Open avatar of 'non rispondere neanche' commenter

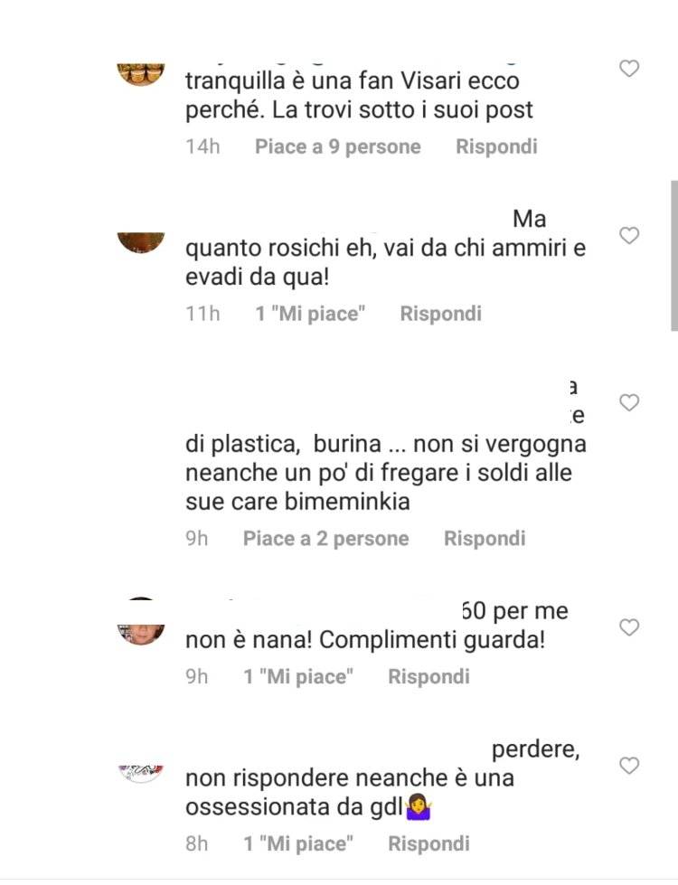(140, 773)
